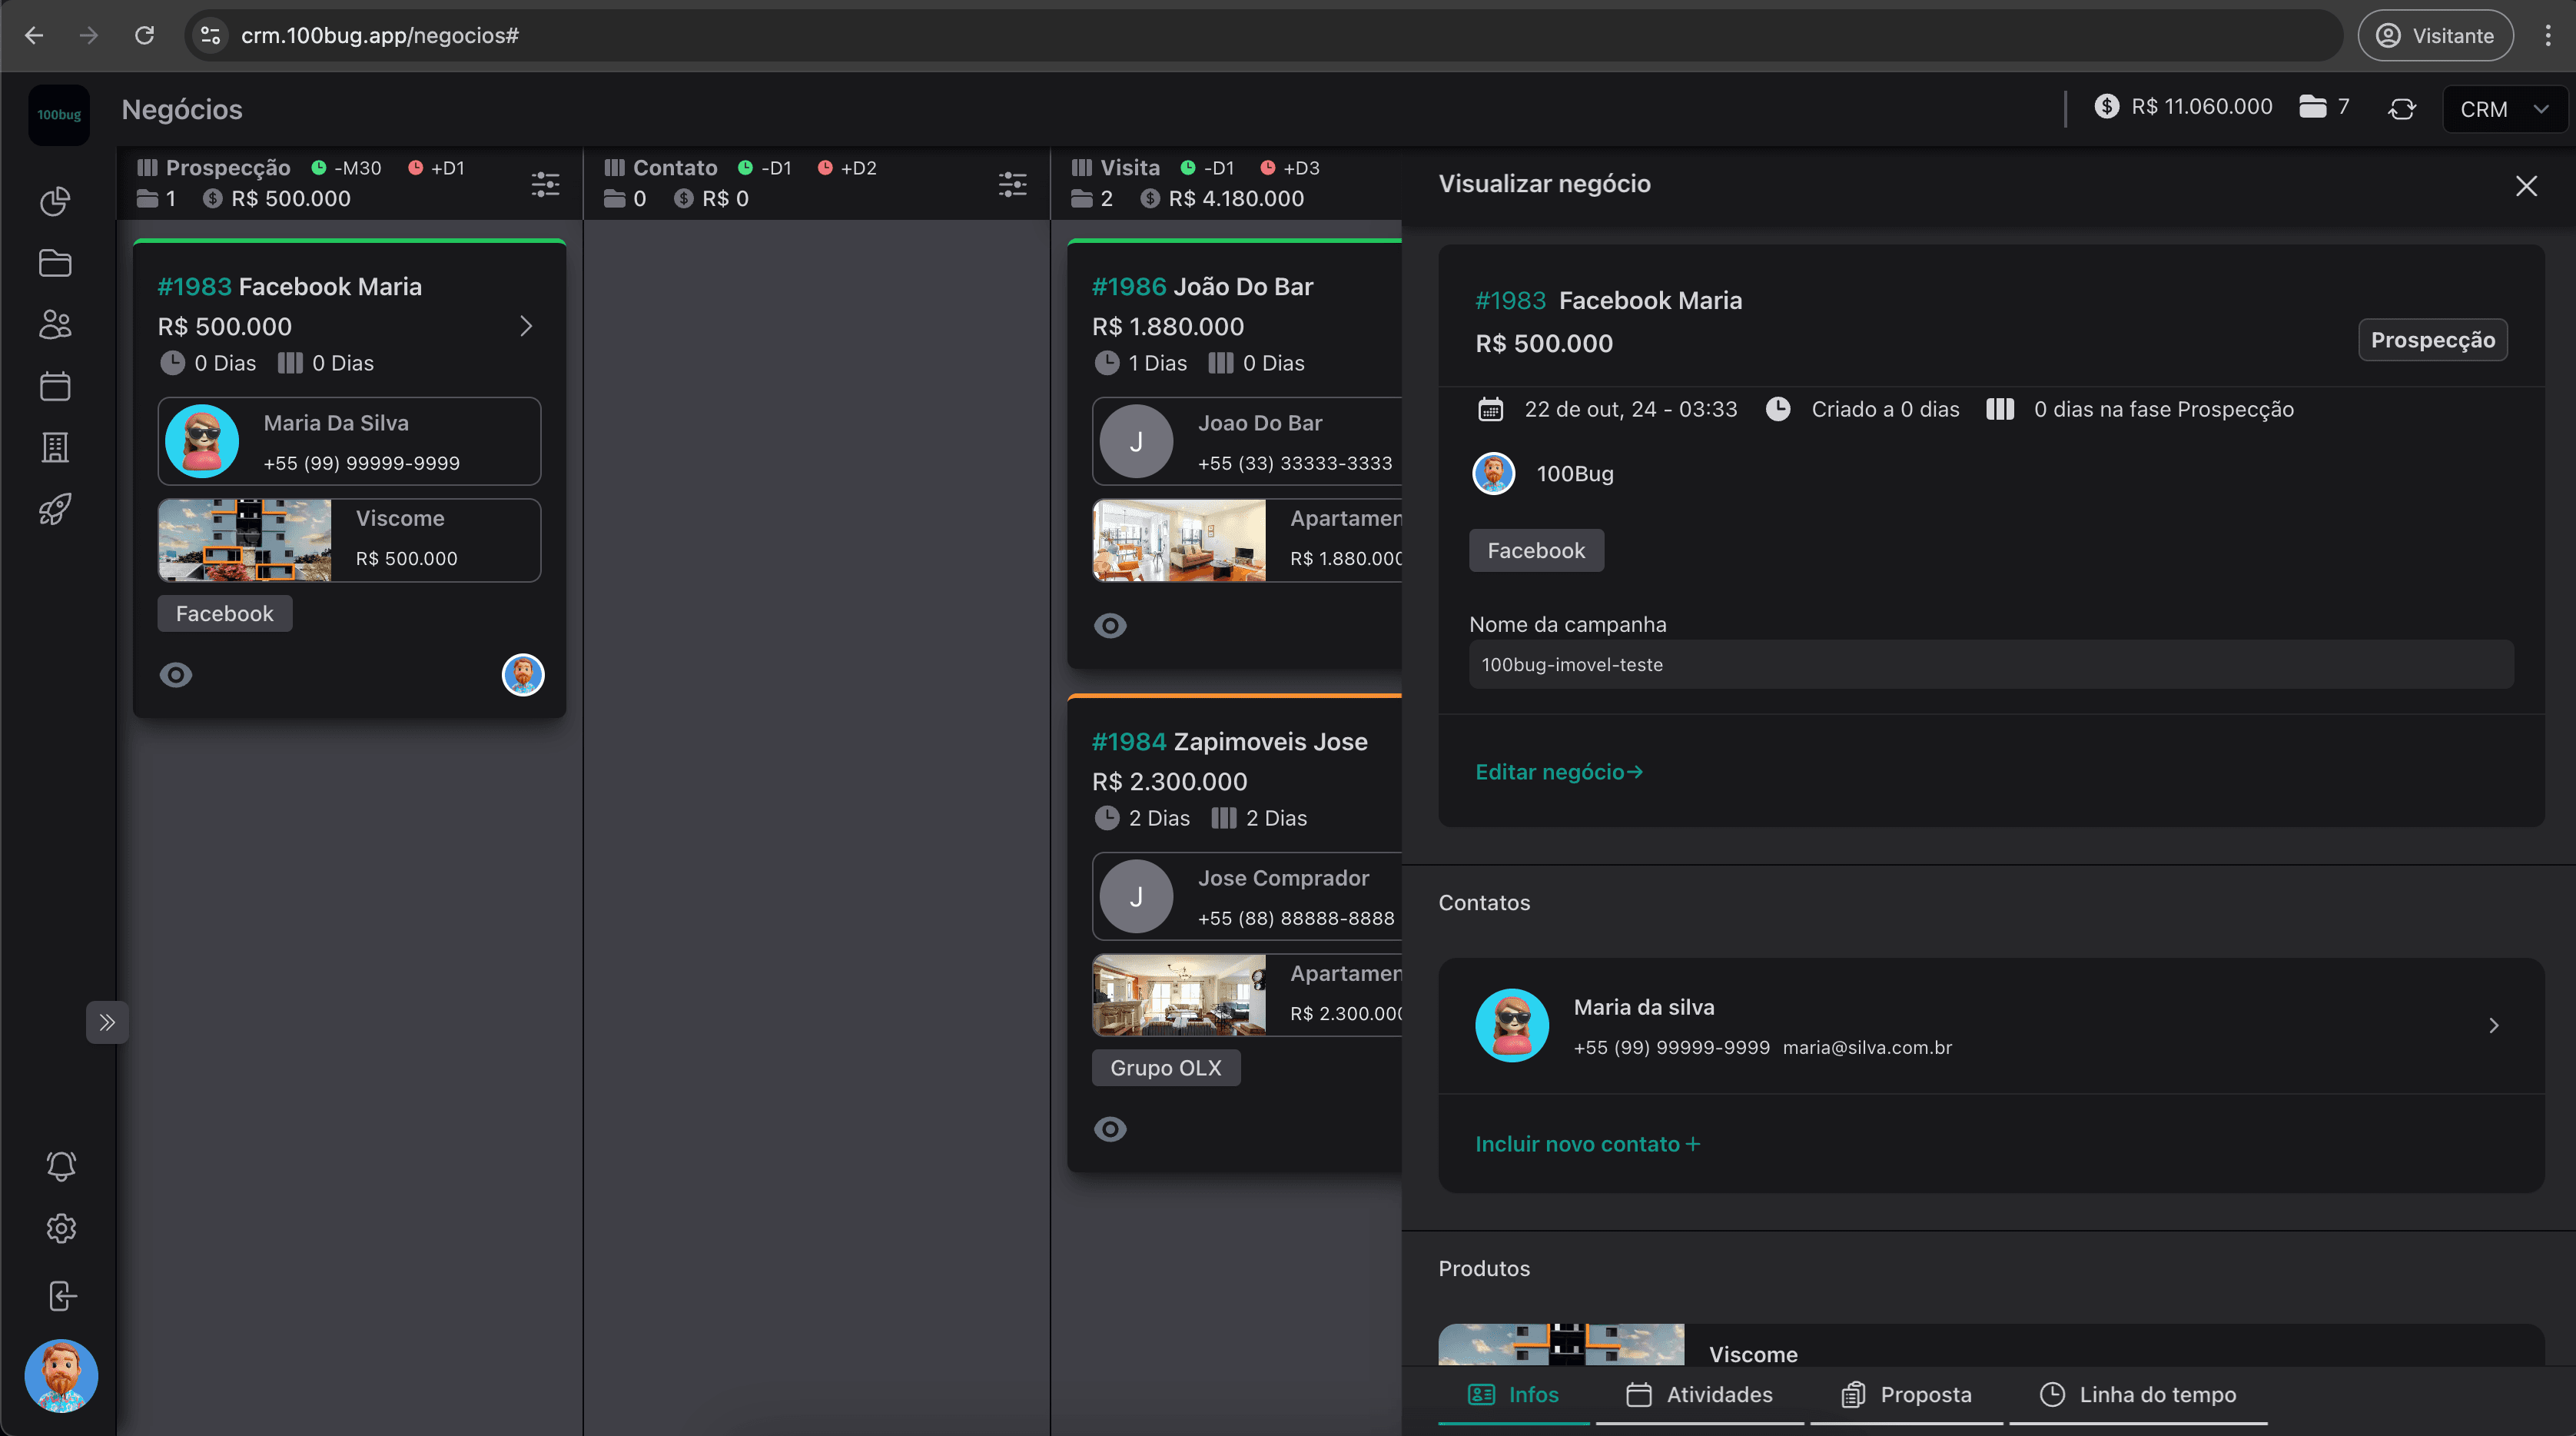This screenshot has width=2576, height=1436.
Task: Expand Maria da silva contact chevron
Action: point(2493,1026)
